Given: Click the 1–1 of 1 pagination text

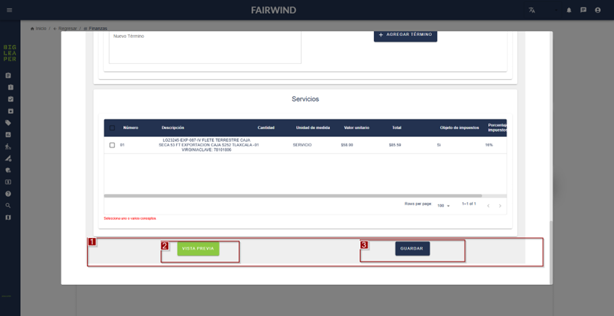Looking at the screenshot, I should click(469, 204).
